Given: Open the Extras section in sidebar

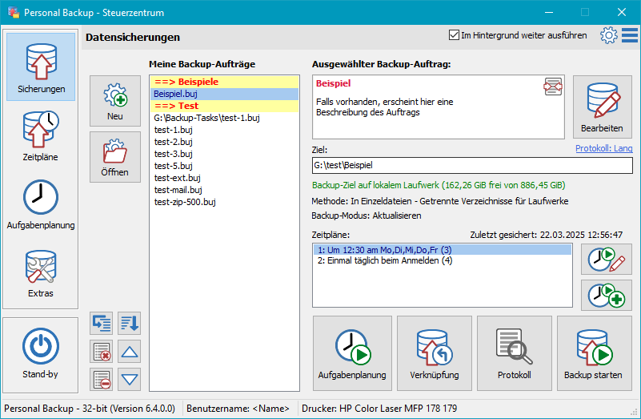Looking at the screenshot, I should point(41,273).
